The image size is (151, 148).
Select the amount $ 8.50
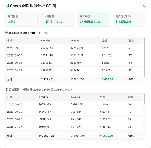click(106, 63)
